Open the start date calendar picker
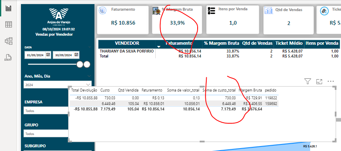 tap(48, 55)
